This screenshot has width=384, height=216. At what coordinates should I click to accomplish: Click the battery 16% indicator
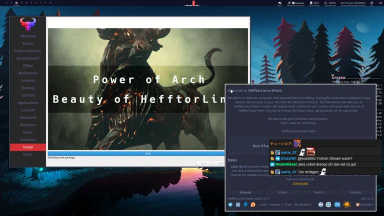pos(314,3)
